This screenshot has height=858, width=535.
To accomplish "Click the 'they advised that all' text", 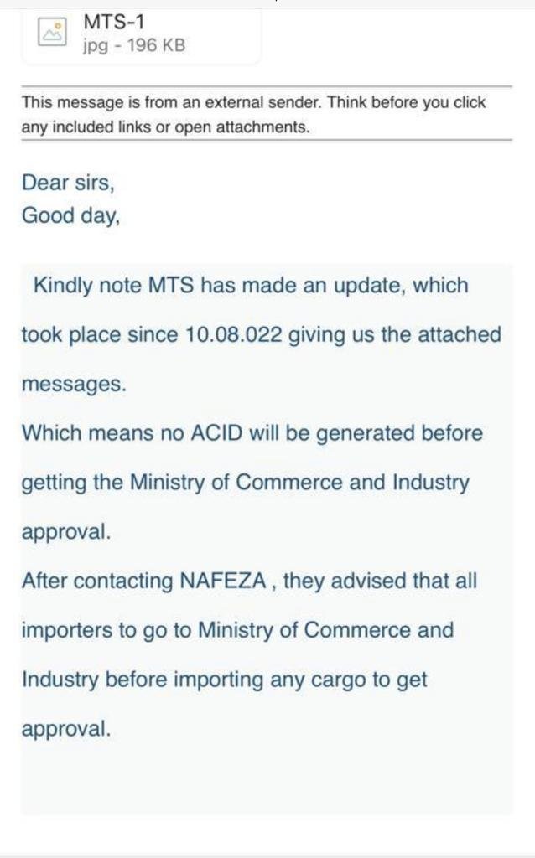I will click(381, 581).
